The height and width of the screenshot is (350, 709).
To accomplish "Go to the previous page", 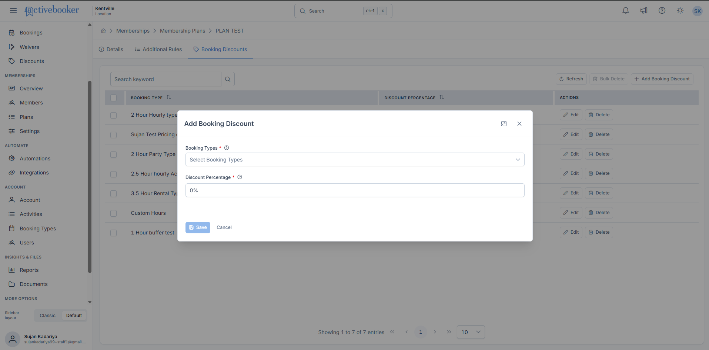I will [x=407, y=332].
